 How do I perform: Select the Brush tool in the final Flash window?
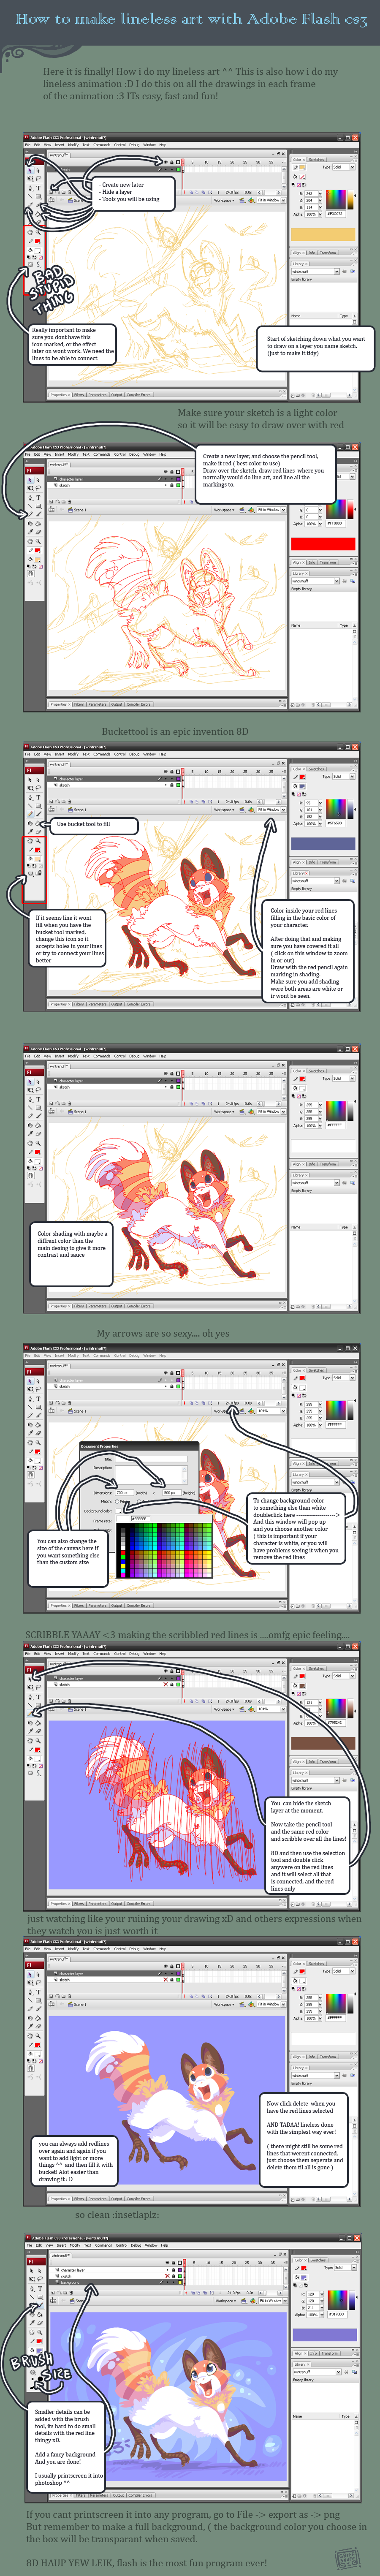pyautogui.click(x=40, y=2305)
